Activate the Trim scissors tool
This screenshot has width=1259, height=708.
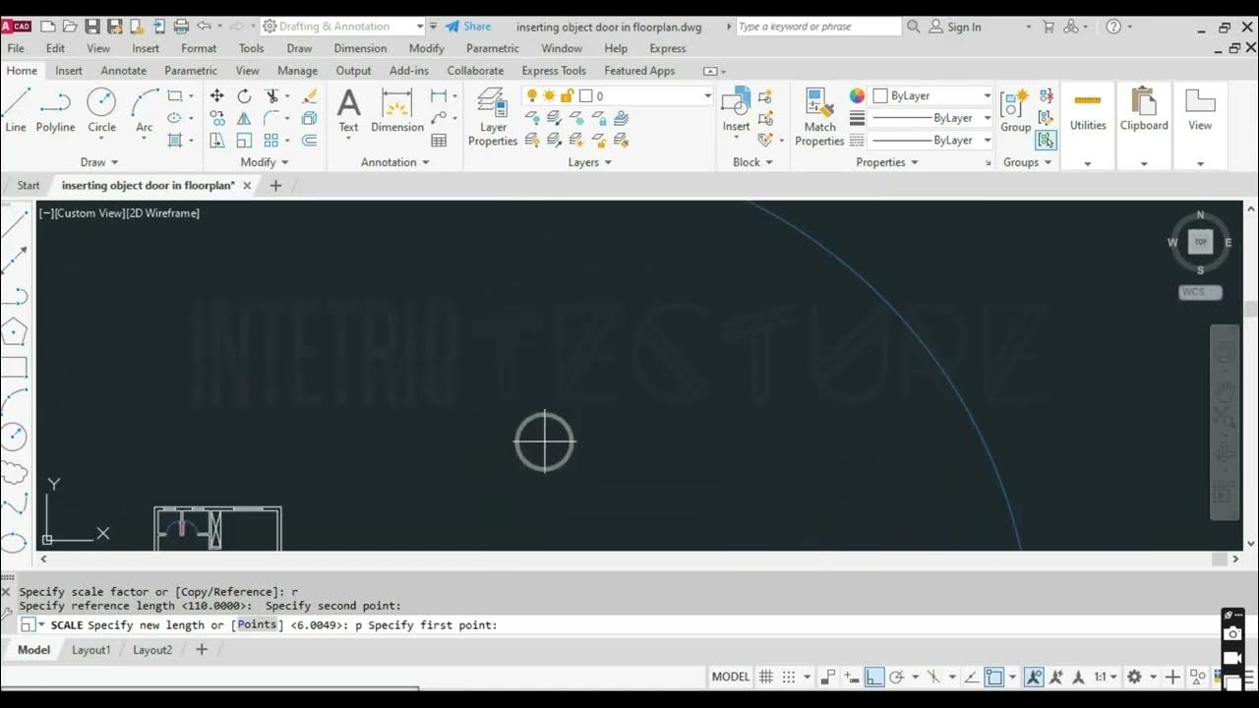[271, 95]
